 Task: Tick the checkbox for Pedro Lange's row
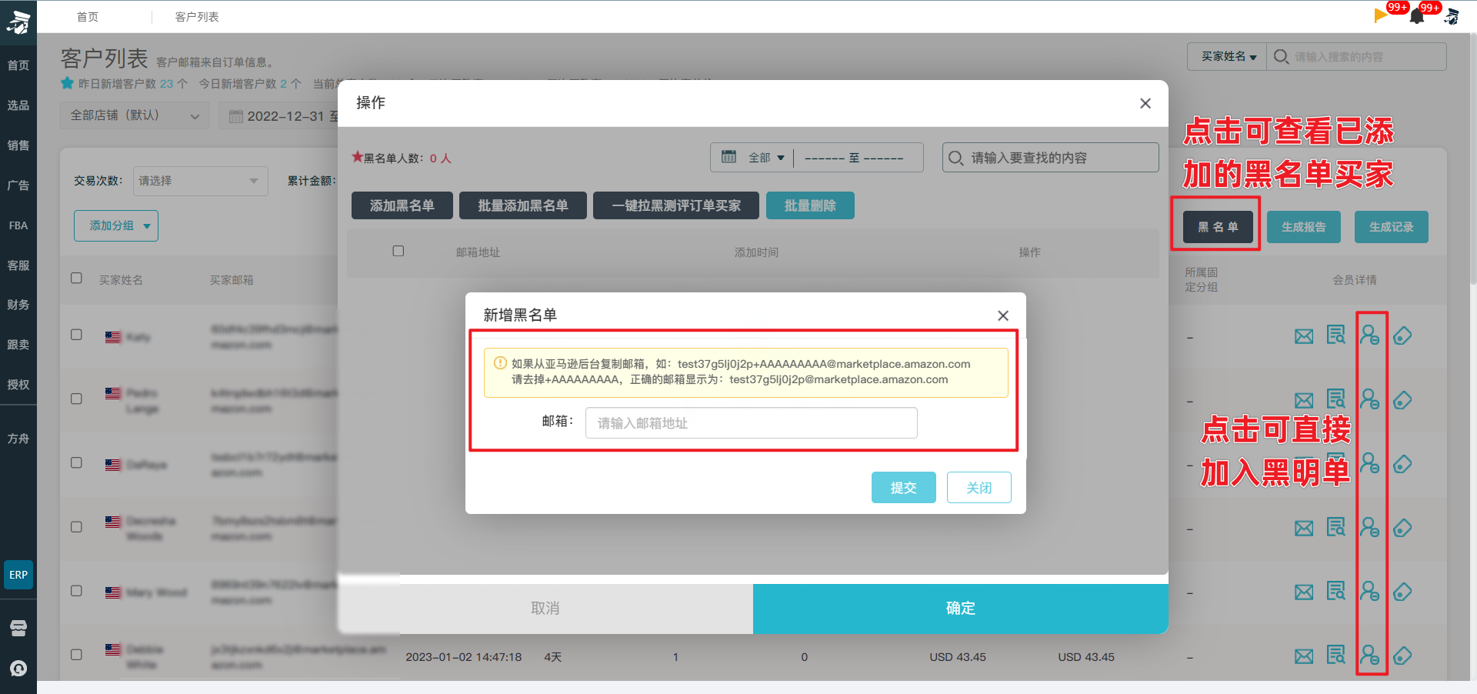click(76, 399)
